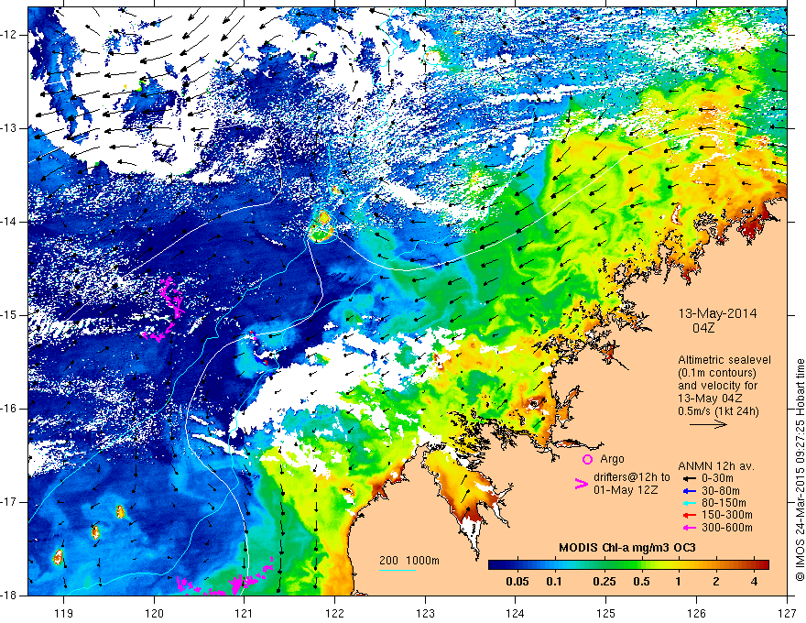The height and width of the screenshot is (623, 806).
Task: Select the cyan 80-150m arrow legend symbol
Action: (688, 503)
